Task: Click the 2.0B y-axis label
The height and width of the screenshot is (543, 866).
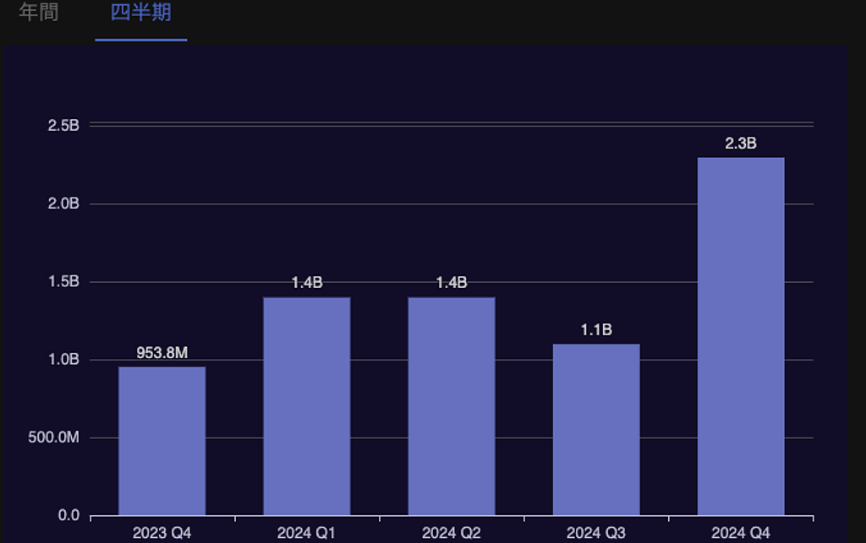Action: [63, 204]
